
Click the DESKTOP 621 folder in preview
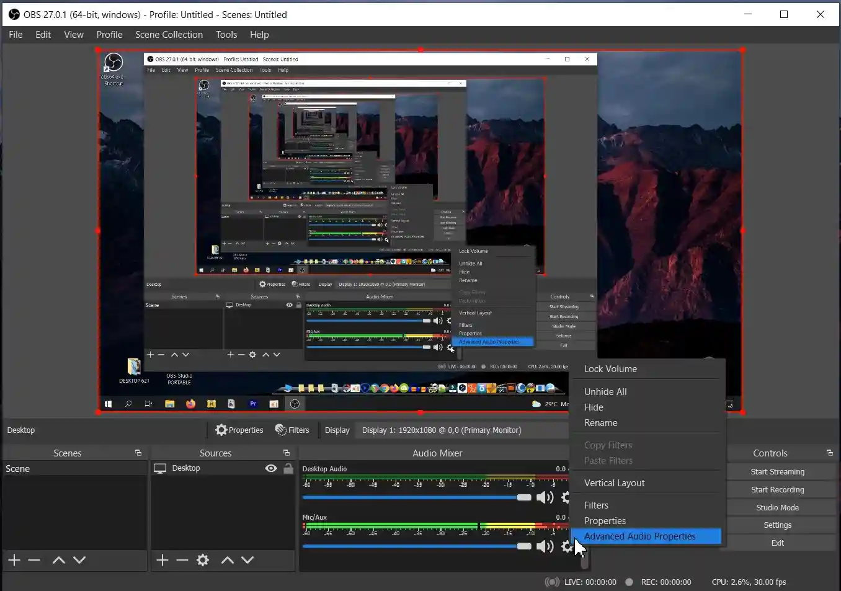(x=134, y=371)
